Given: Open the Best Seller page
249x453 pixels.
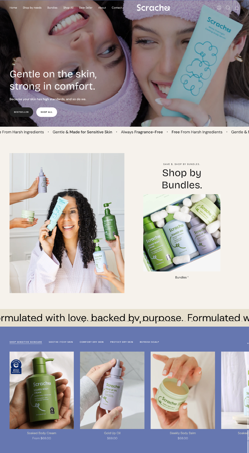Looking at the screenshot, I should click(86, 8).
